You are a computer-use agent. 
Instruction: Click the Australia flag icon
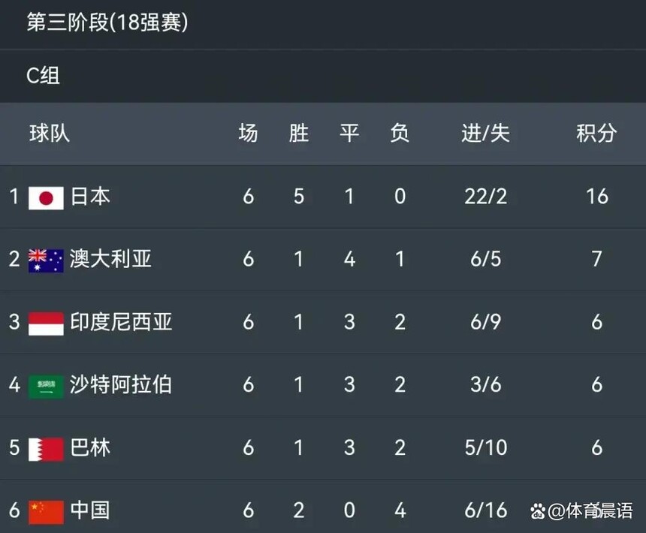tap(46, 261)
